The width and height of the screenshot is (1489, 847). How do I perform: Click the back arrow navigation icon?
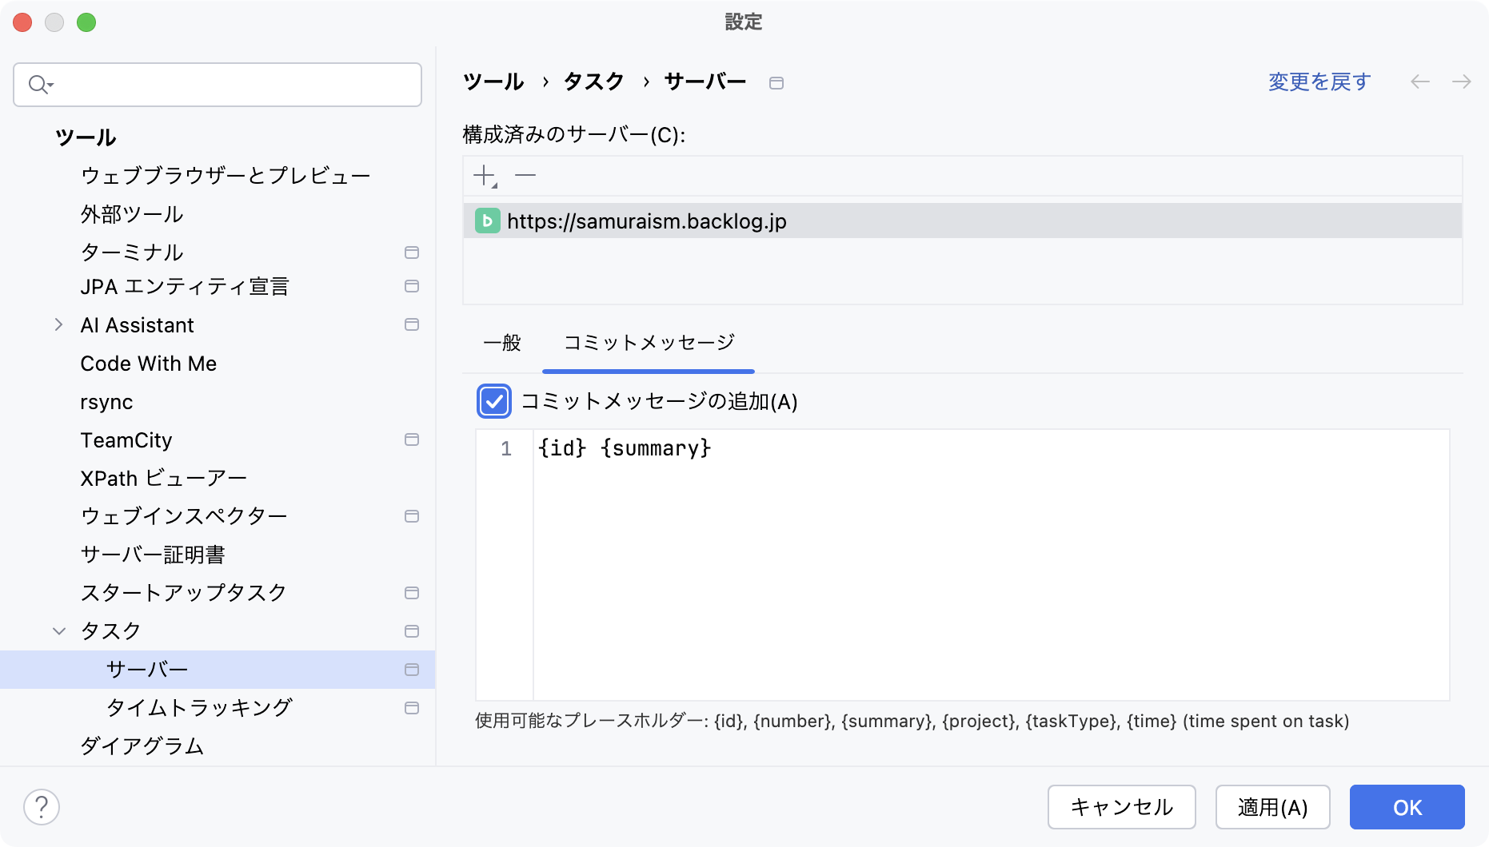[x=1420, y=82]
